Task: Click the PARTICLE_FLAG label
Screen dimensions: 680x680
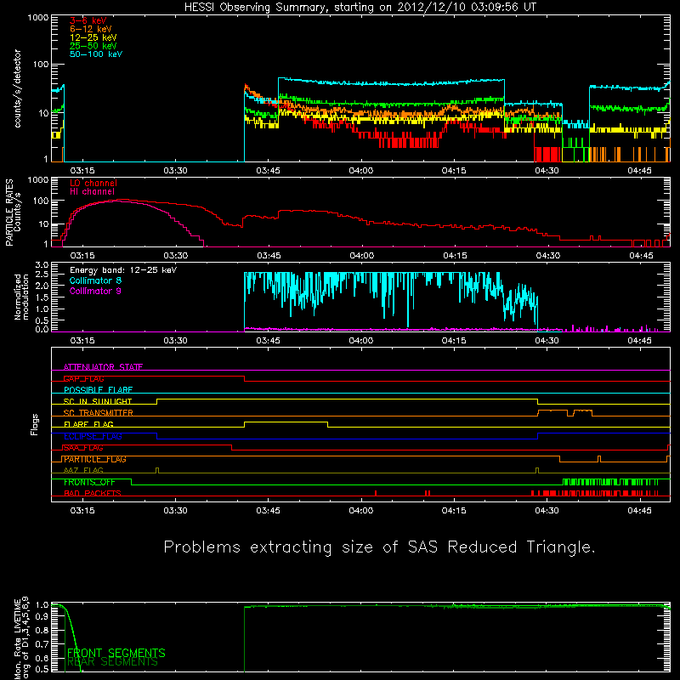Action: click(x=95, y=459)
